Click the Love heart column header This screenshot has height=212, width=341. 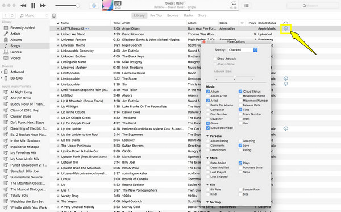coord(242,23)
